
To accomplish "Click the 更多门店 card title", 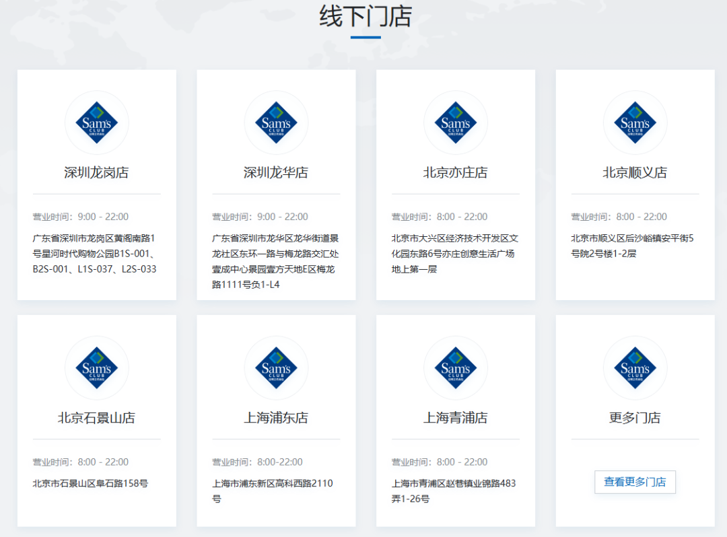I will [635, 417].
